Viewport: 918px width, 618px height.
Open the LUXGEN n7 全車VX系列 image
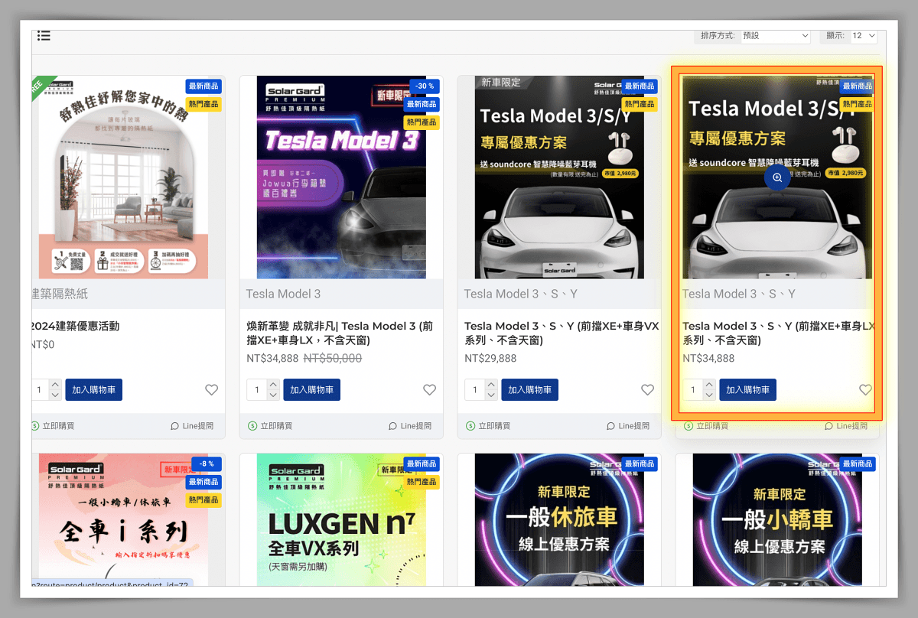(x=341, y=520)
